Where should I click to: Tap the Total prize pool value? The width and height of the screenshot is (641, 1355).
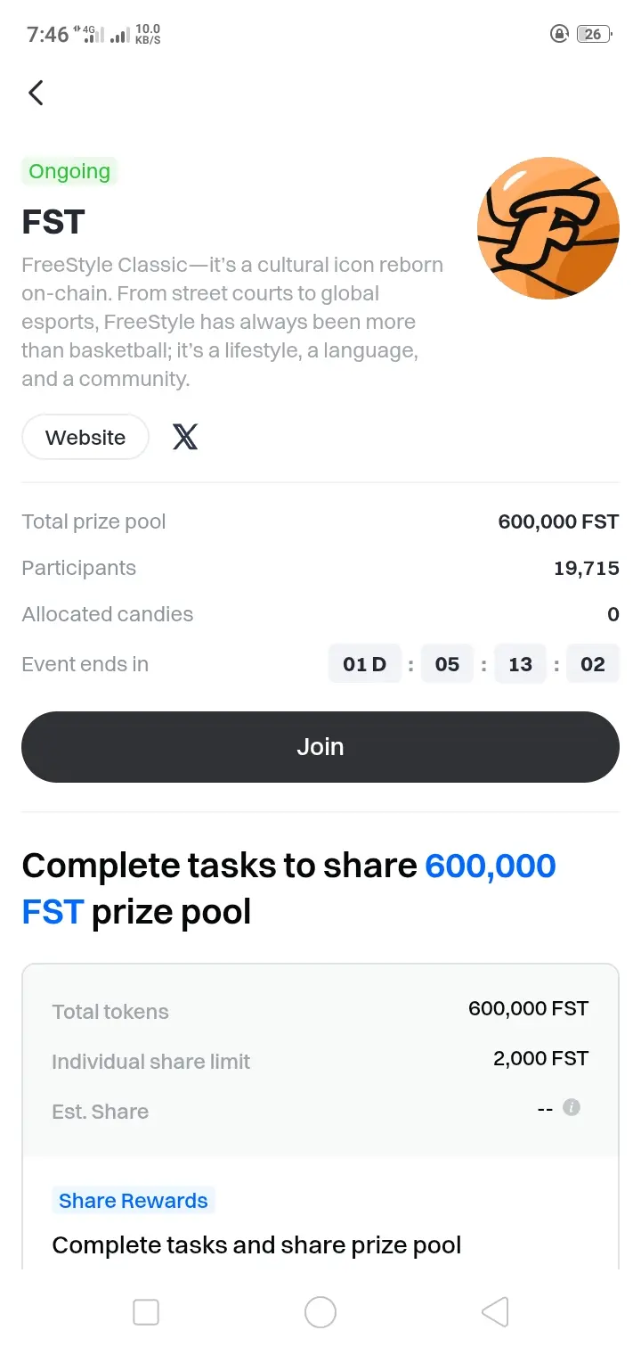pos(558,522)
